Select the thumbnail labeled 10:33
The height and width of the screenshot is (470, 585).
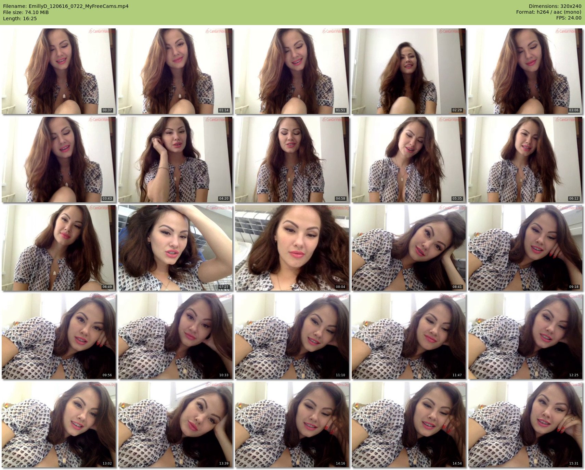tap(175, 336)
